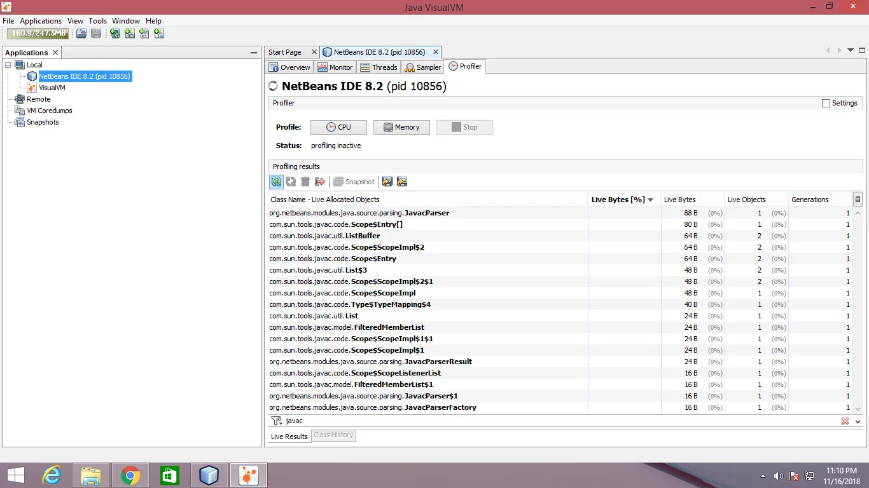Viewport: 869px width, 488px height.
Task: Open Google Chrome from the taskbar
Action: tap(130, 475)
